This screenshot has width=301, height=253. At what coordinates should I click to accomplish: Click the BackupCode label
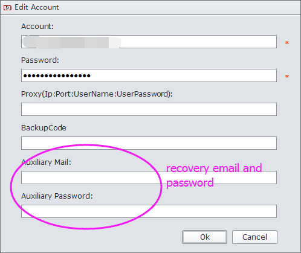44,128
